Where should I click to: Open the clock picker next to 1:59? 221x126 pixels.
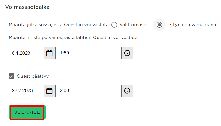127,53
